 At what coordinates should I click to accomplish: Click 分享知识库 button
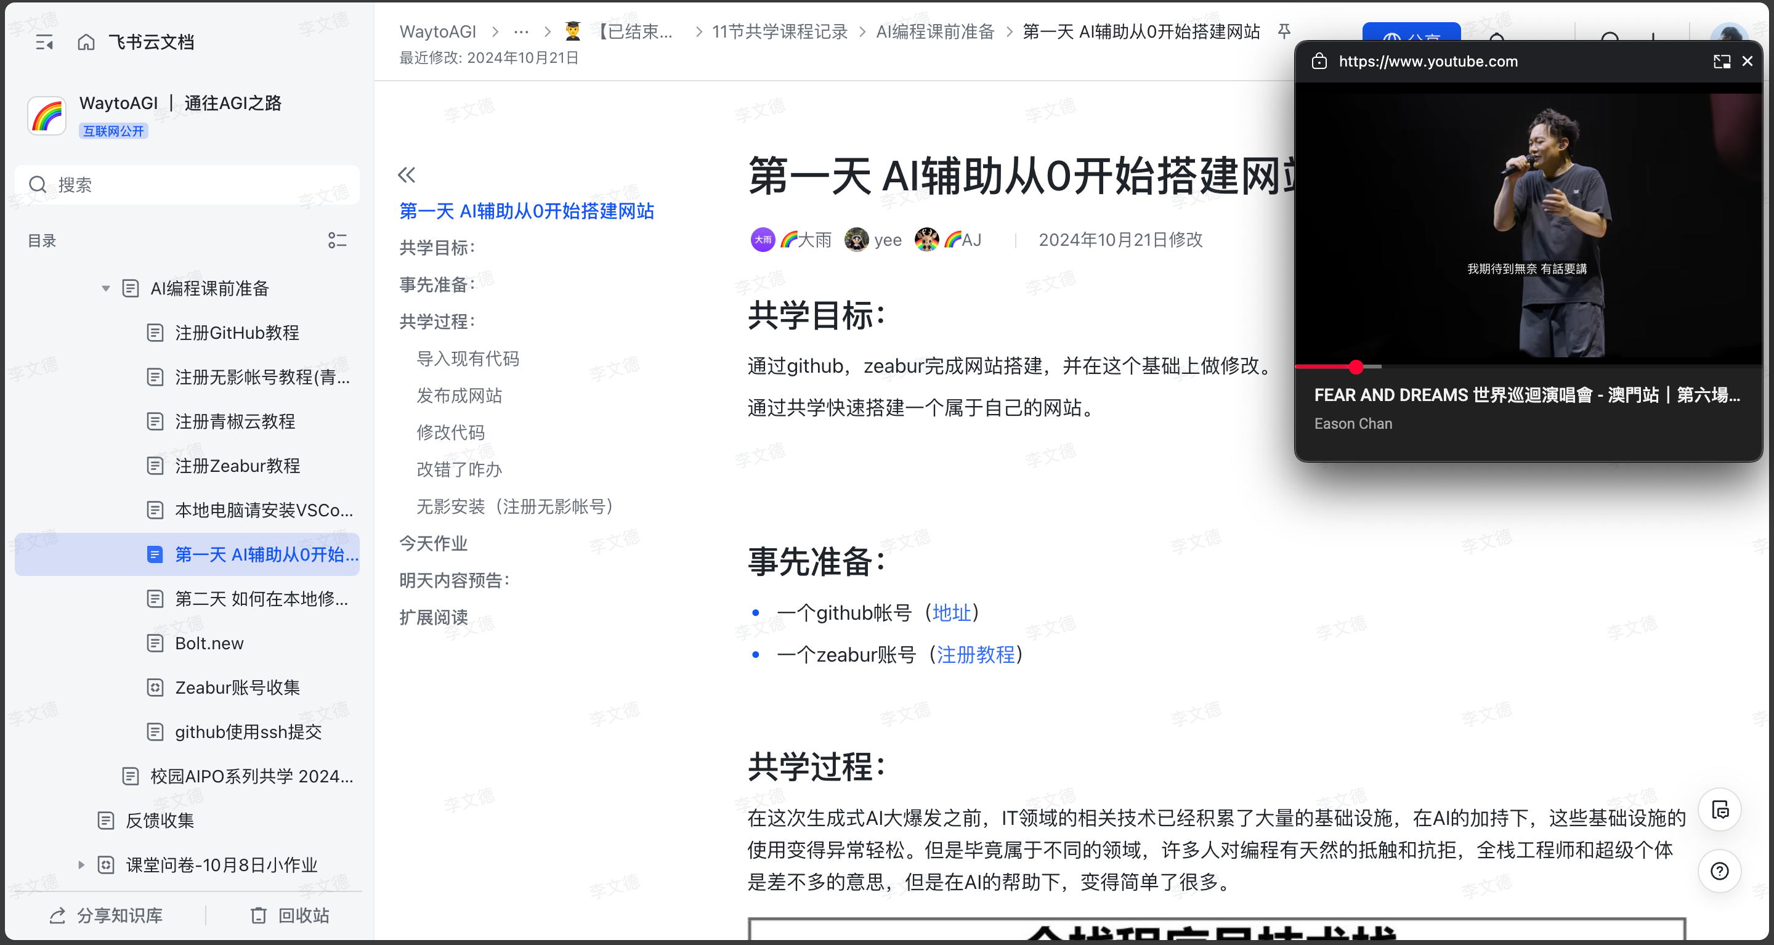tap(106, 915)
